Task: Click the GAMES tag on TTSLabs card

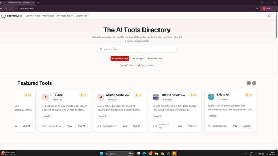Action: (x=47, y=116)
